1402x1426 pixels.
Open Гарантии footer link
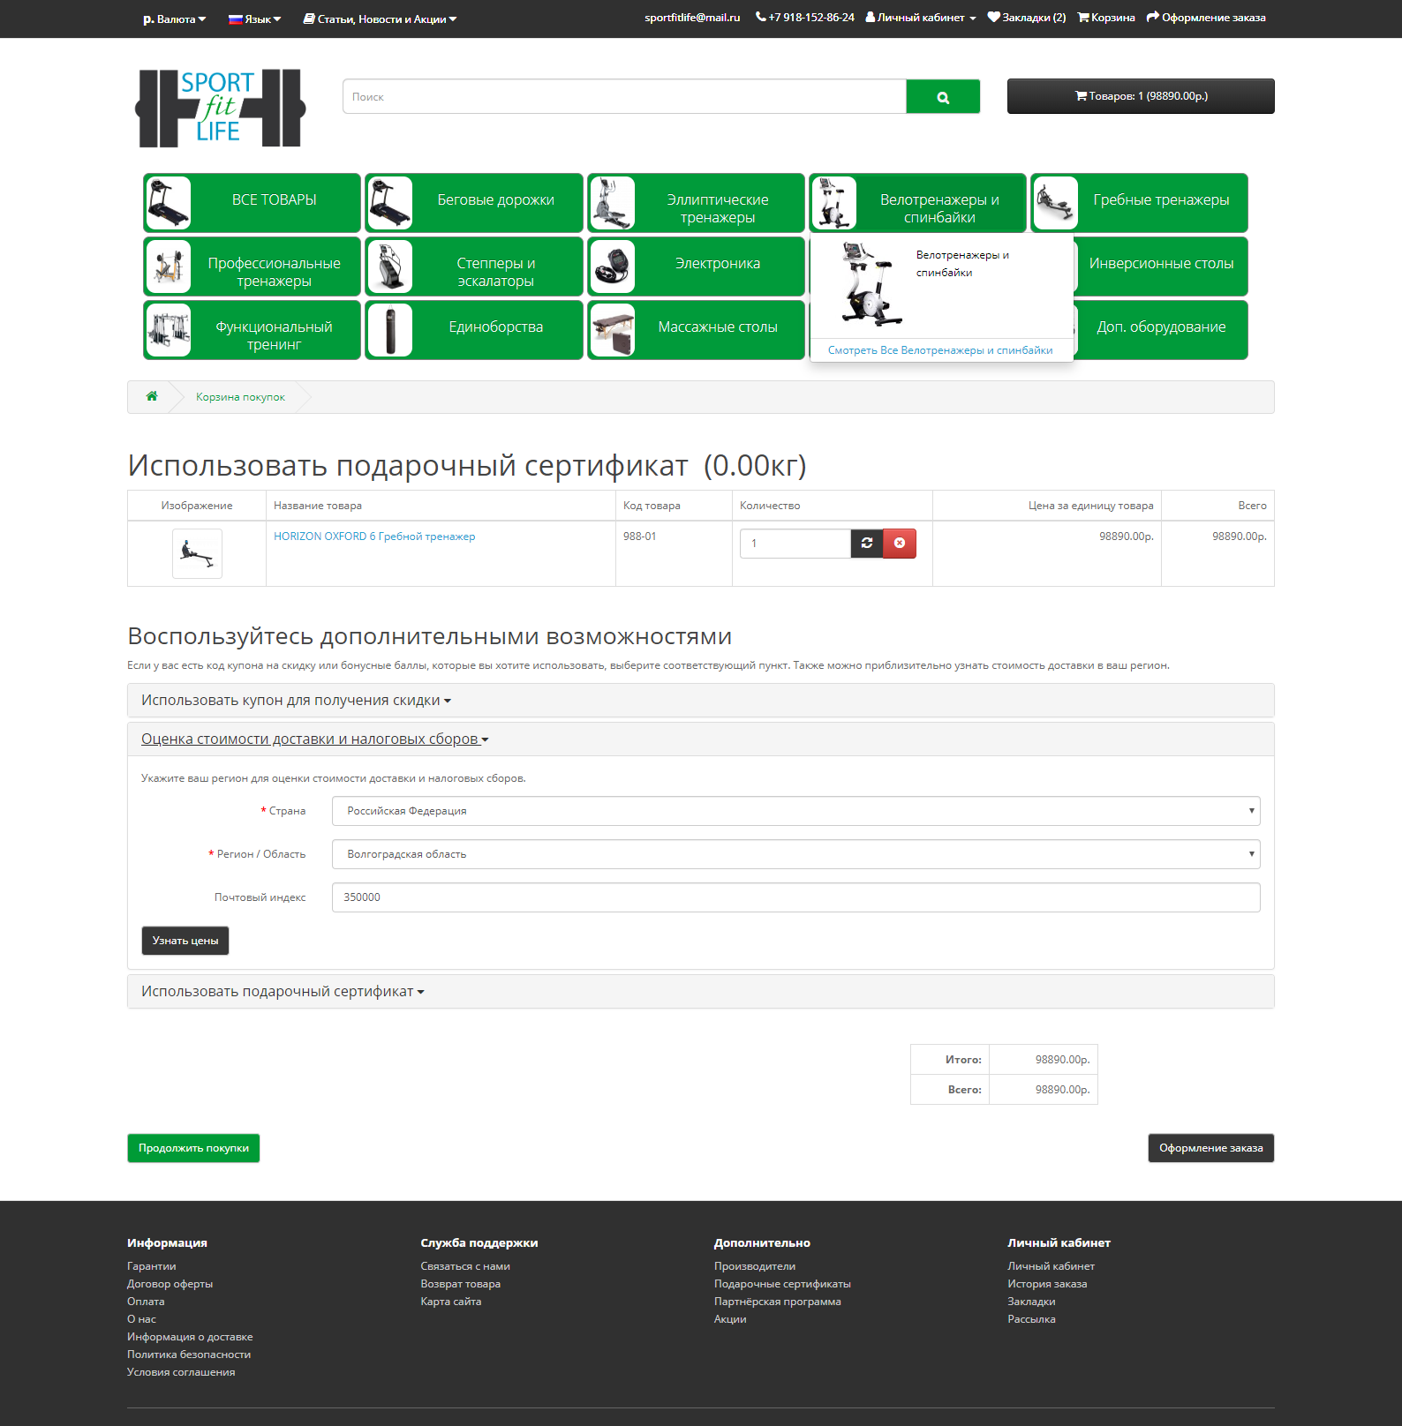tap(152, 1266)
